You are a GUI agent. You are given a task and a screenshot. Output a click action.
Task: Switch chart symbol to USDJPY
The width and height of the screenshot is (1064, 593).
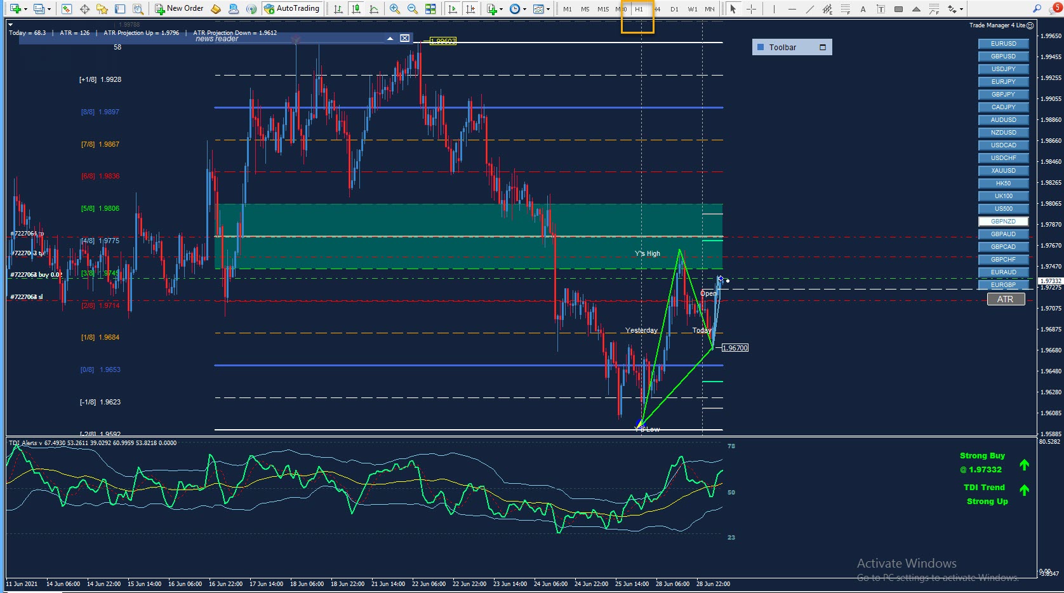tap(1004, 69)
